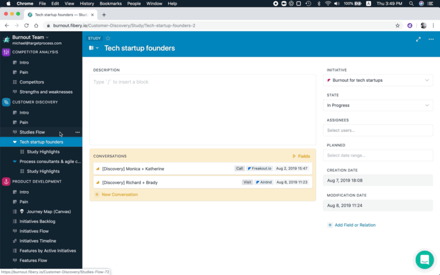Image resolution: width=440 pixels, height=275 pixels.
Task: Open the Intercom chat bubble
Action: [424, 259]
